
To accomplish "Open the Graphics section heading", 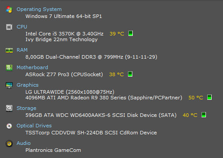I will [28, 85].
